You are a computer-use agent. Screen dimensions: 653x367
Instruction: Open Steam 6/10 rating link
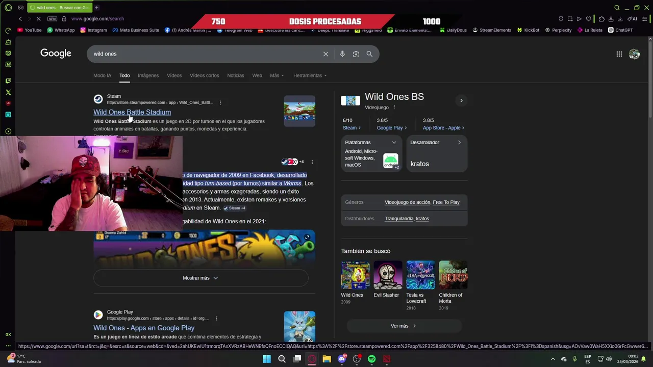point(351,128)
